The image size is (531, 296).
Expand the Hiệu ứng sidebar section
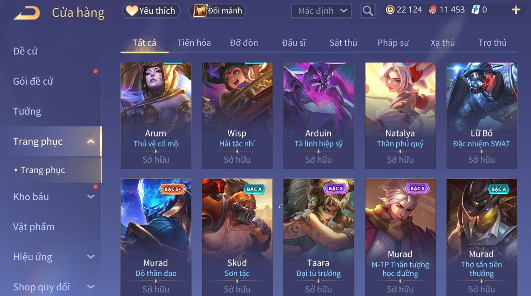point(91,257)
